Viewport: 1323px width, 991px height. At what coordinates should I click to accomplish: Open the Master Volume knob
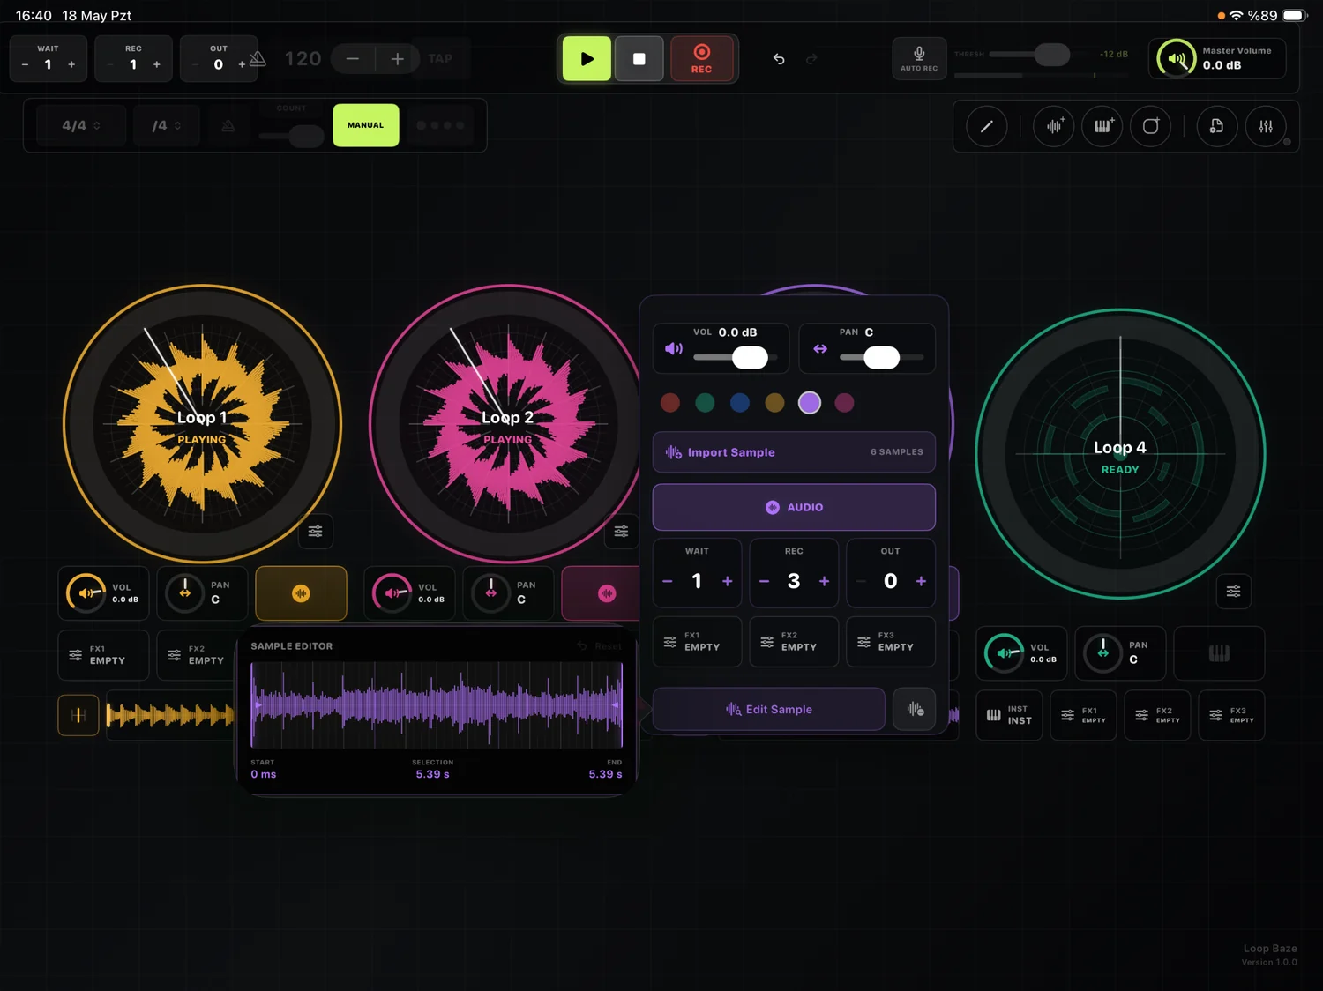[x=1177, y=59]
